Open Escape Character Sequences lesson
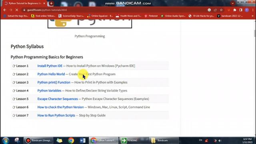This screenshot has height=144, width=256. [58, 99]
